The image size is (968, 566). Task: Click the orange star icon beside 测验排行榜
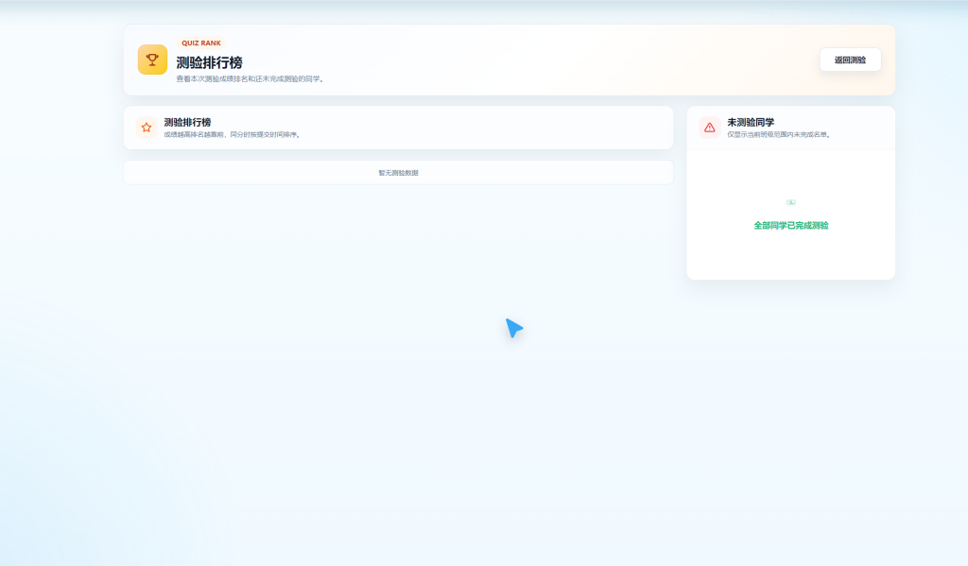(x=147, y=128)
